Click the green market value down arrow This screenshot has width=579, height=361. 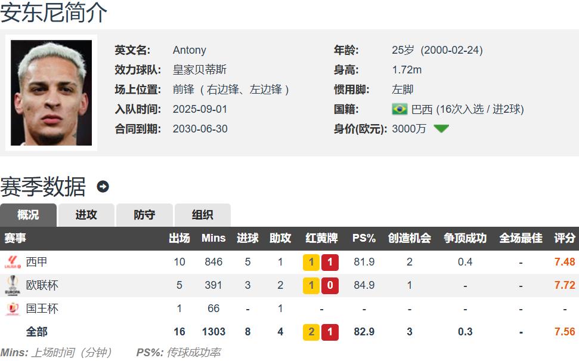point(441,129)
